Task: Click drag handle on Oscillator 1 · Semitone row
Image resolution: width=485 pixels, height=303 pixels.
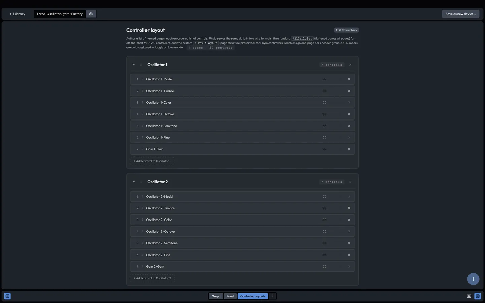Action: [x=142, y=126]
